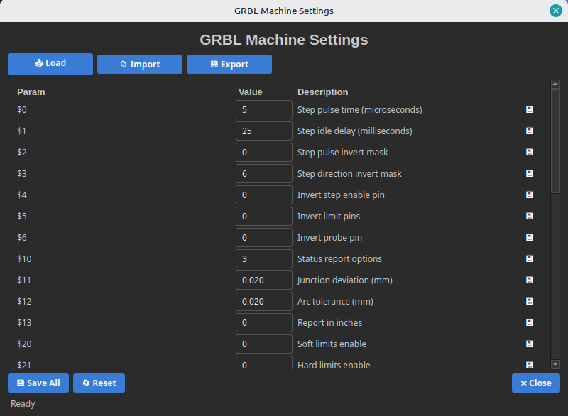Click the "Junction deviation (mm)" description
This screenshot has height=416, width=568.
click(345, 280)
